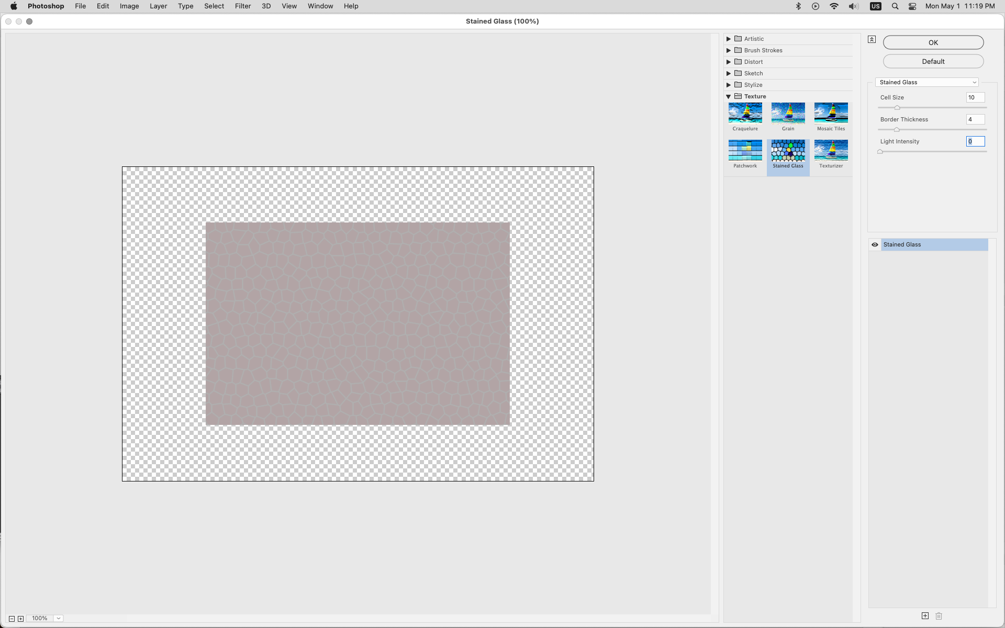
Task: Create a new effect layer
Action: [x=925, y=616]
